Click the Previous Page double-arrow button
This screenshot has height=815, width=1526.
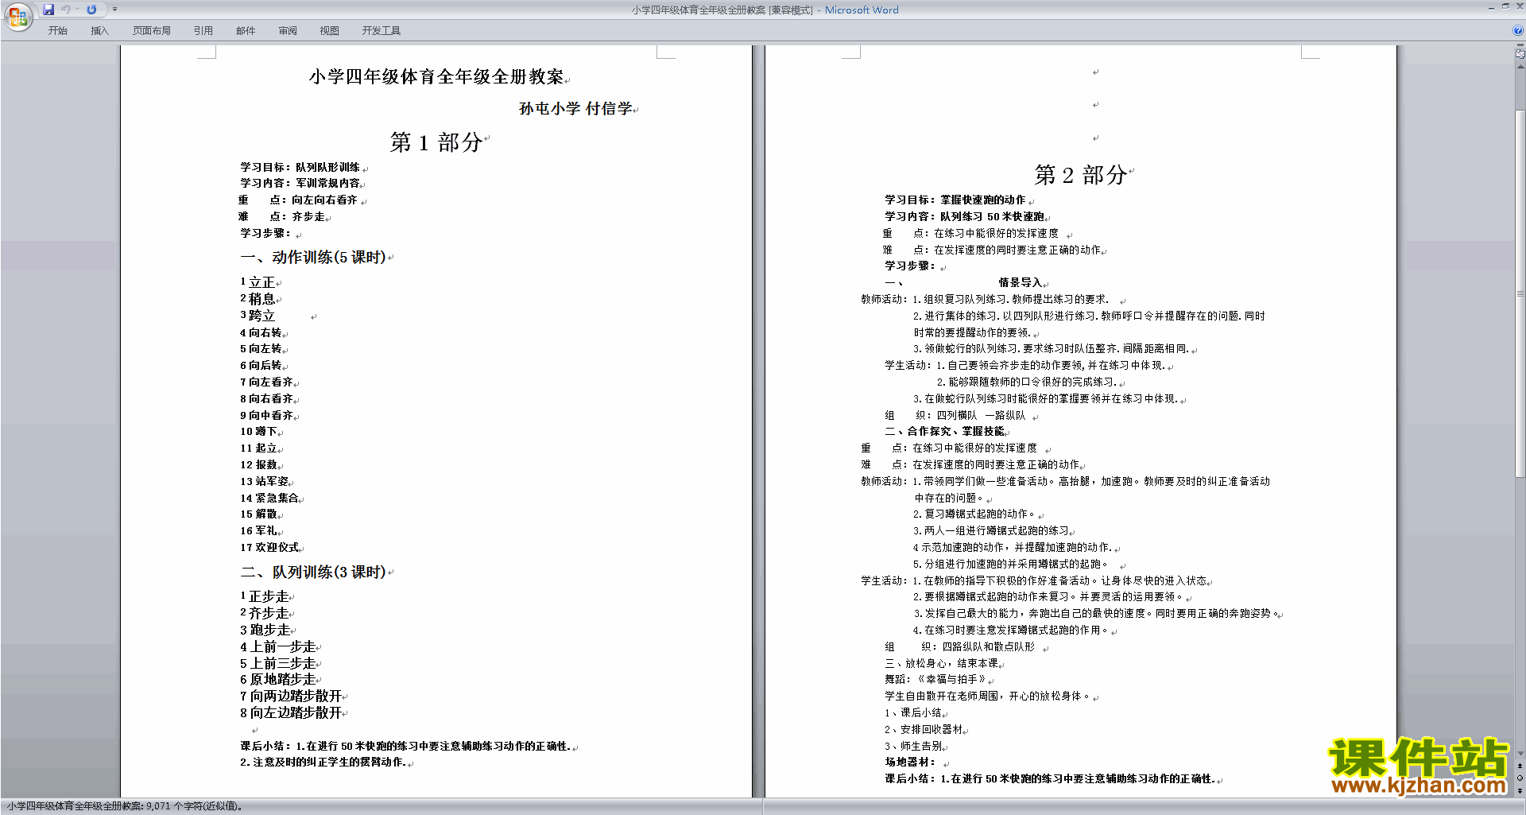click(x=1520, y=766)
